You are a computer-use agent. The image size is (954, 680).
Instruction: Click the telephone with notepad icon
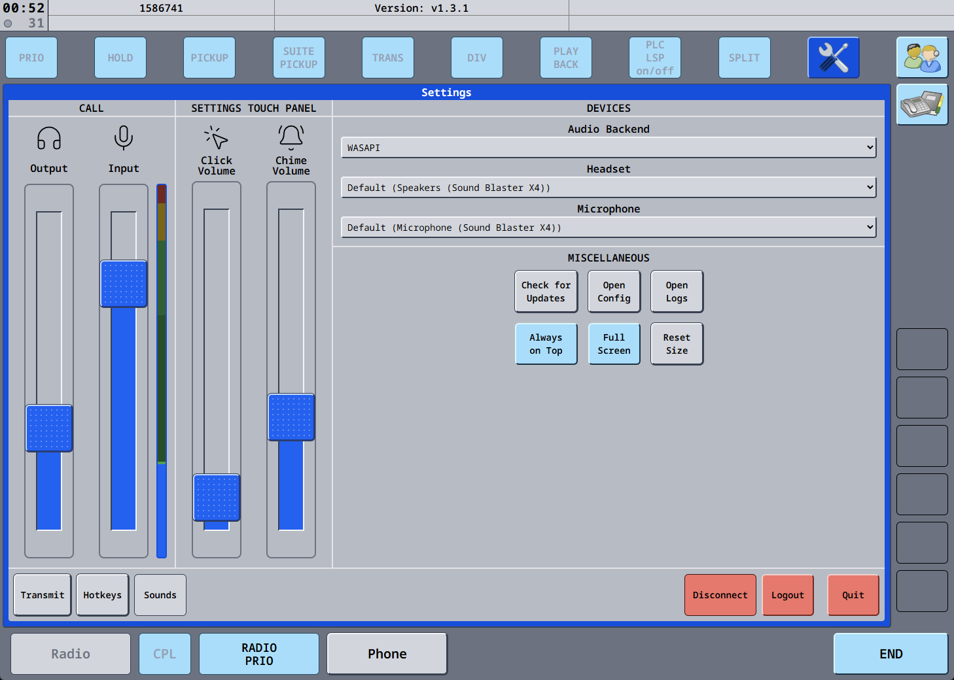coord(921,105)
